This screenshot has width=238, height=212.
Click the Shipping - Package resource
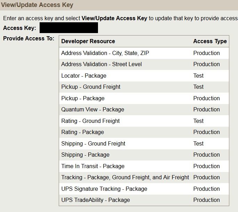click(85, 155)
